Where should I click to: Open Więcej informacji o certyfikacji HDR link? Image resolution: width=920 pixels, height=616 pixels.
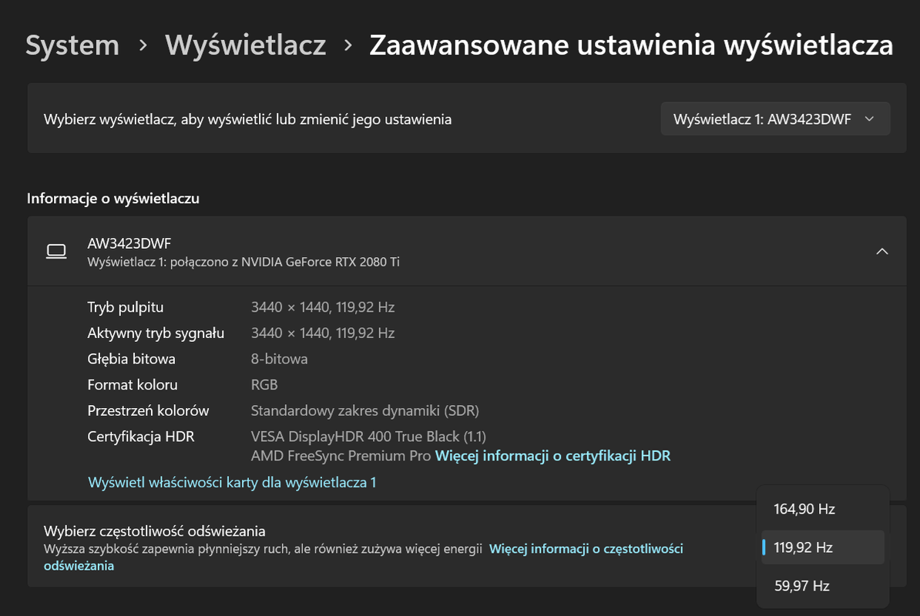(552, 456)
